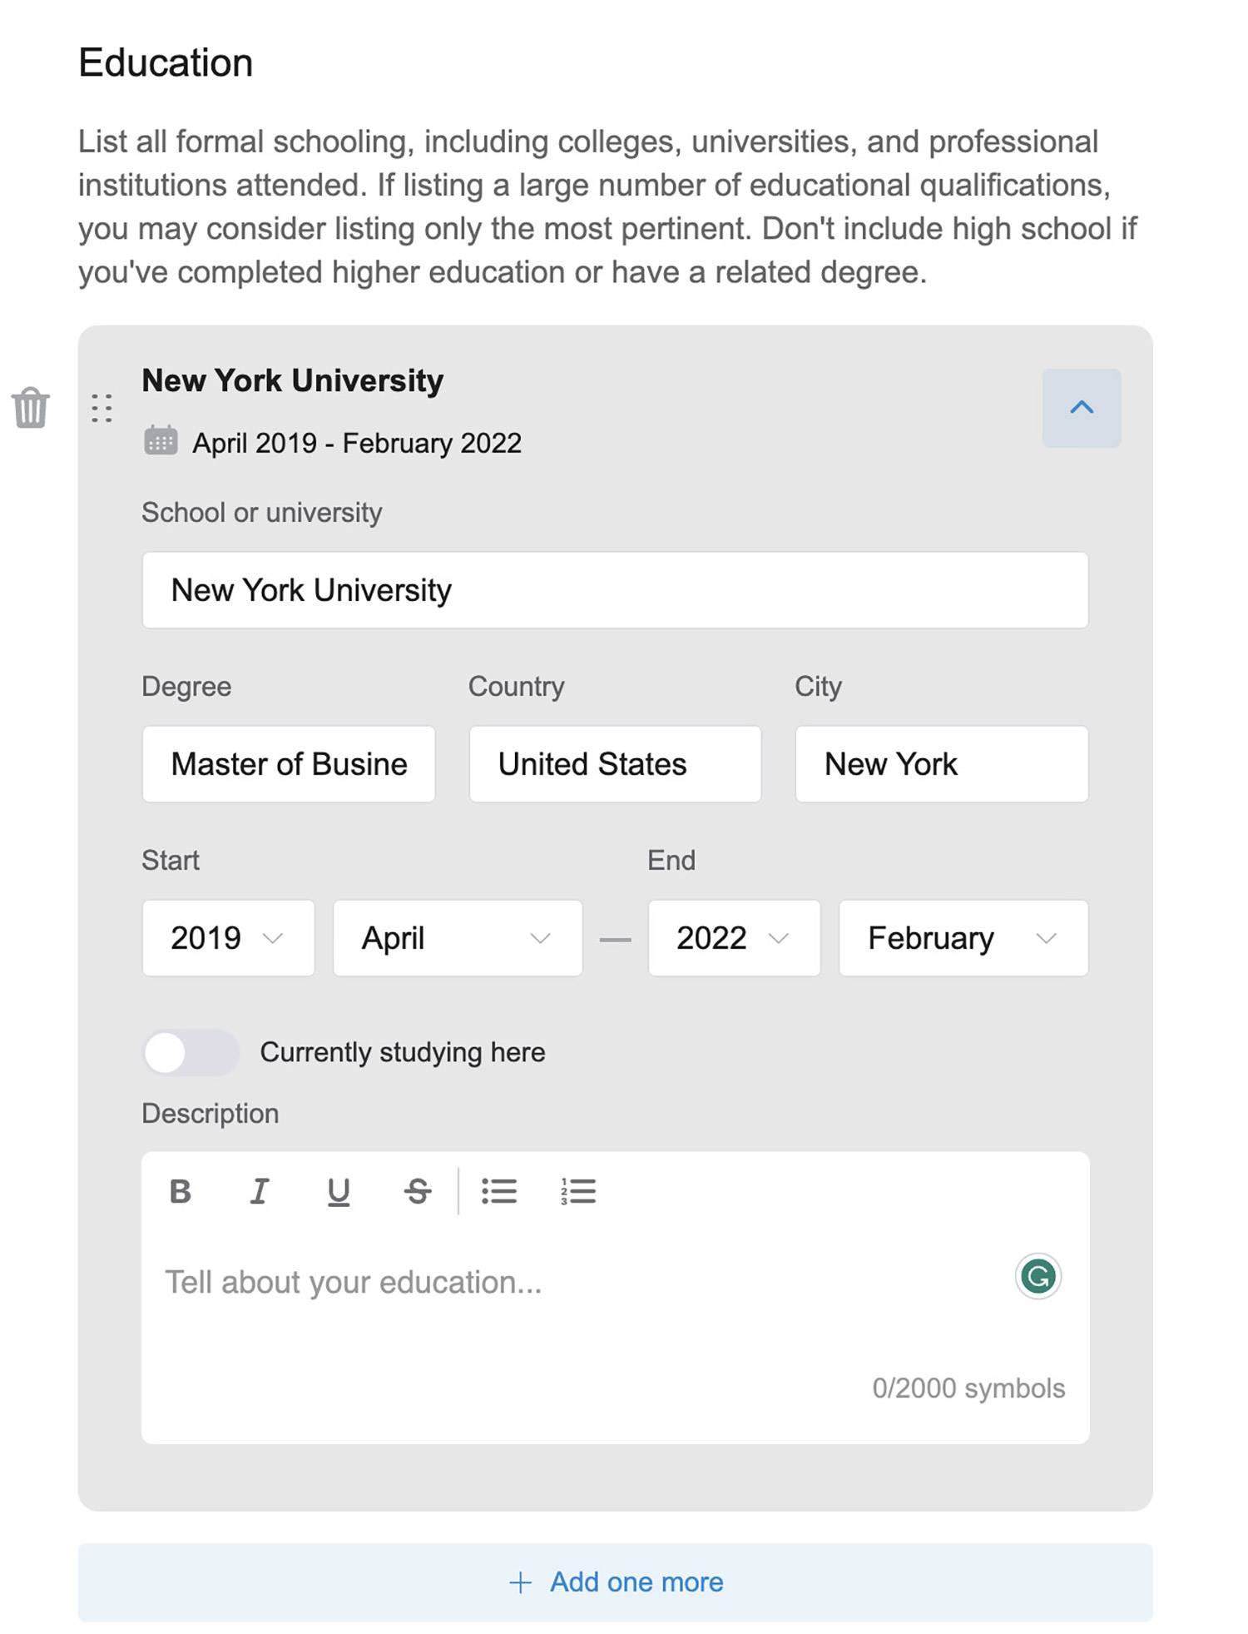Apply bold formatting in Description
This screenshot has height=1634, width=1248.
pos(181,1191)
